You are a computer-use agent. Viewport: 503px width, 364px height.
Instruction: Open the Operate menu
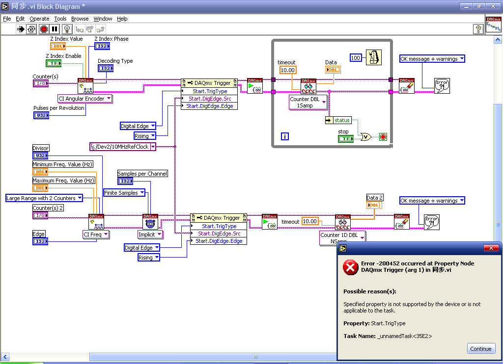[x=39, y=19]
